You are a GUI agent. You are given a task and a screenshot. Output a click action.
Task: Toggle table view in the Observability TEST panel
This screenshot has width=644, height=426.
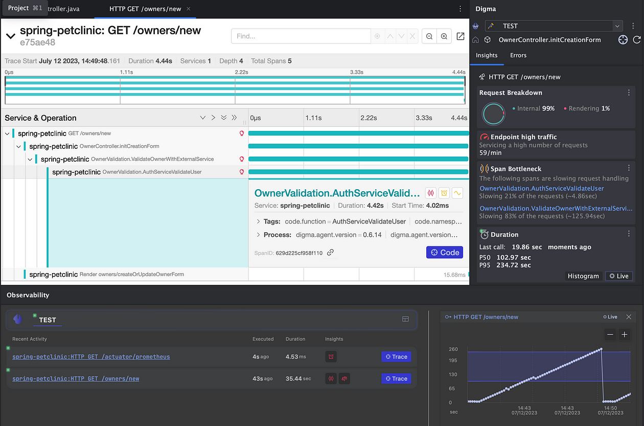[x=405, y=319]
